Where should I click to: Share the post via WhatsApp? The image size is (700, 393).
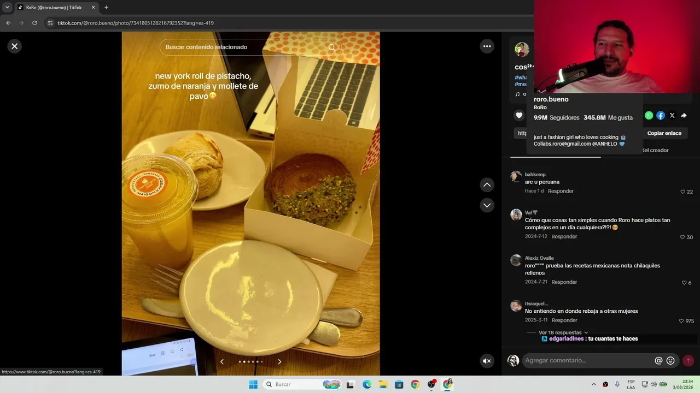click(649, 115)
